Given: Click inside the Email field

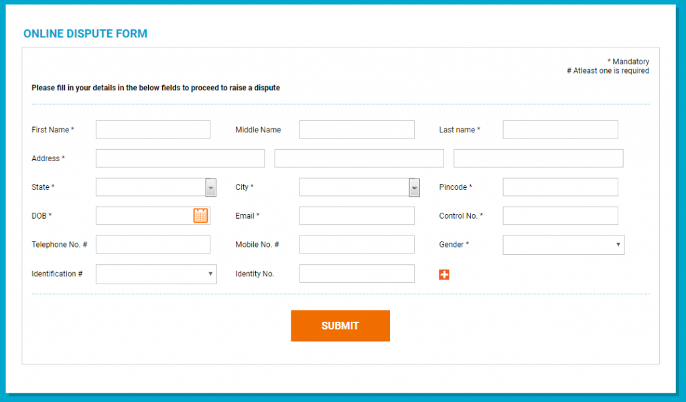Looking at the screenshot, I should [356, 215].
